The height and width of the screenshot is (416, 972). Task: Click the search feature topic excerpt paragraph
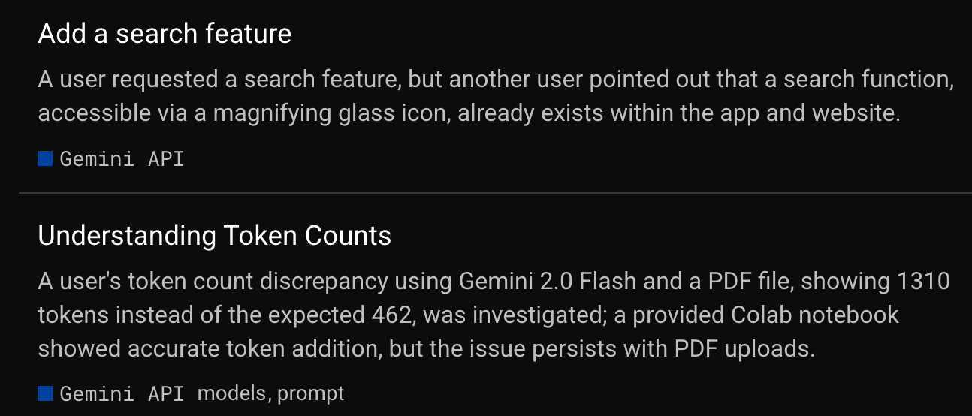496,96
